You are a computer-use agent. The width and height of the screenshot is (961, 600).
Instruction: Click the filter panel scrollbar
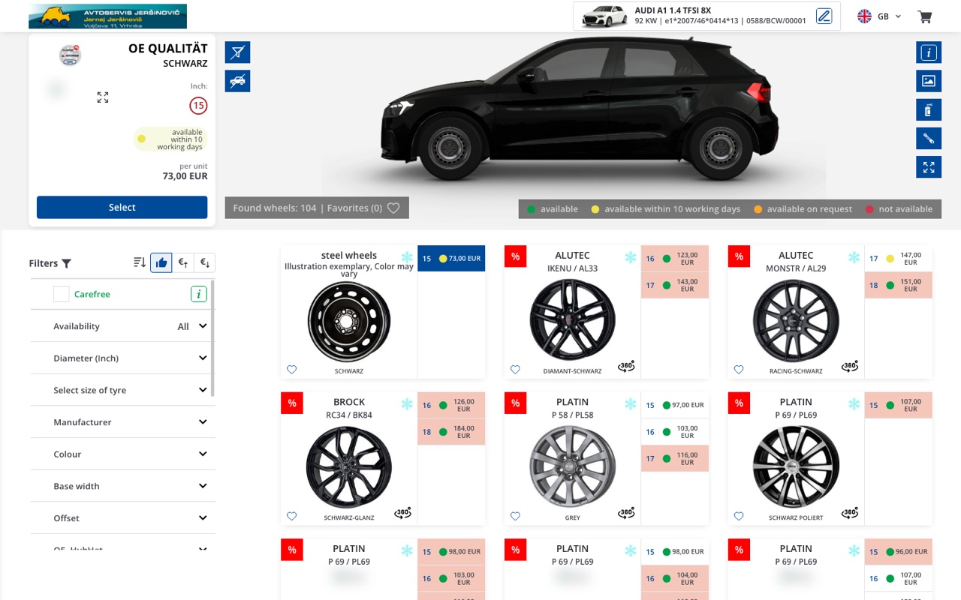[213, 337]
